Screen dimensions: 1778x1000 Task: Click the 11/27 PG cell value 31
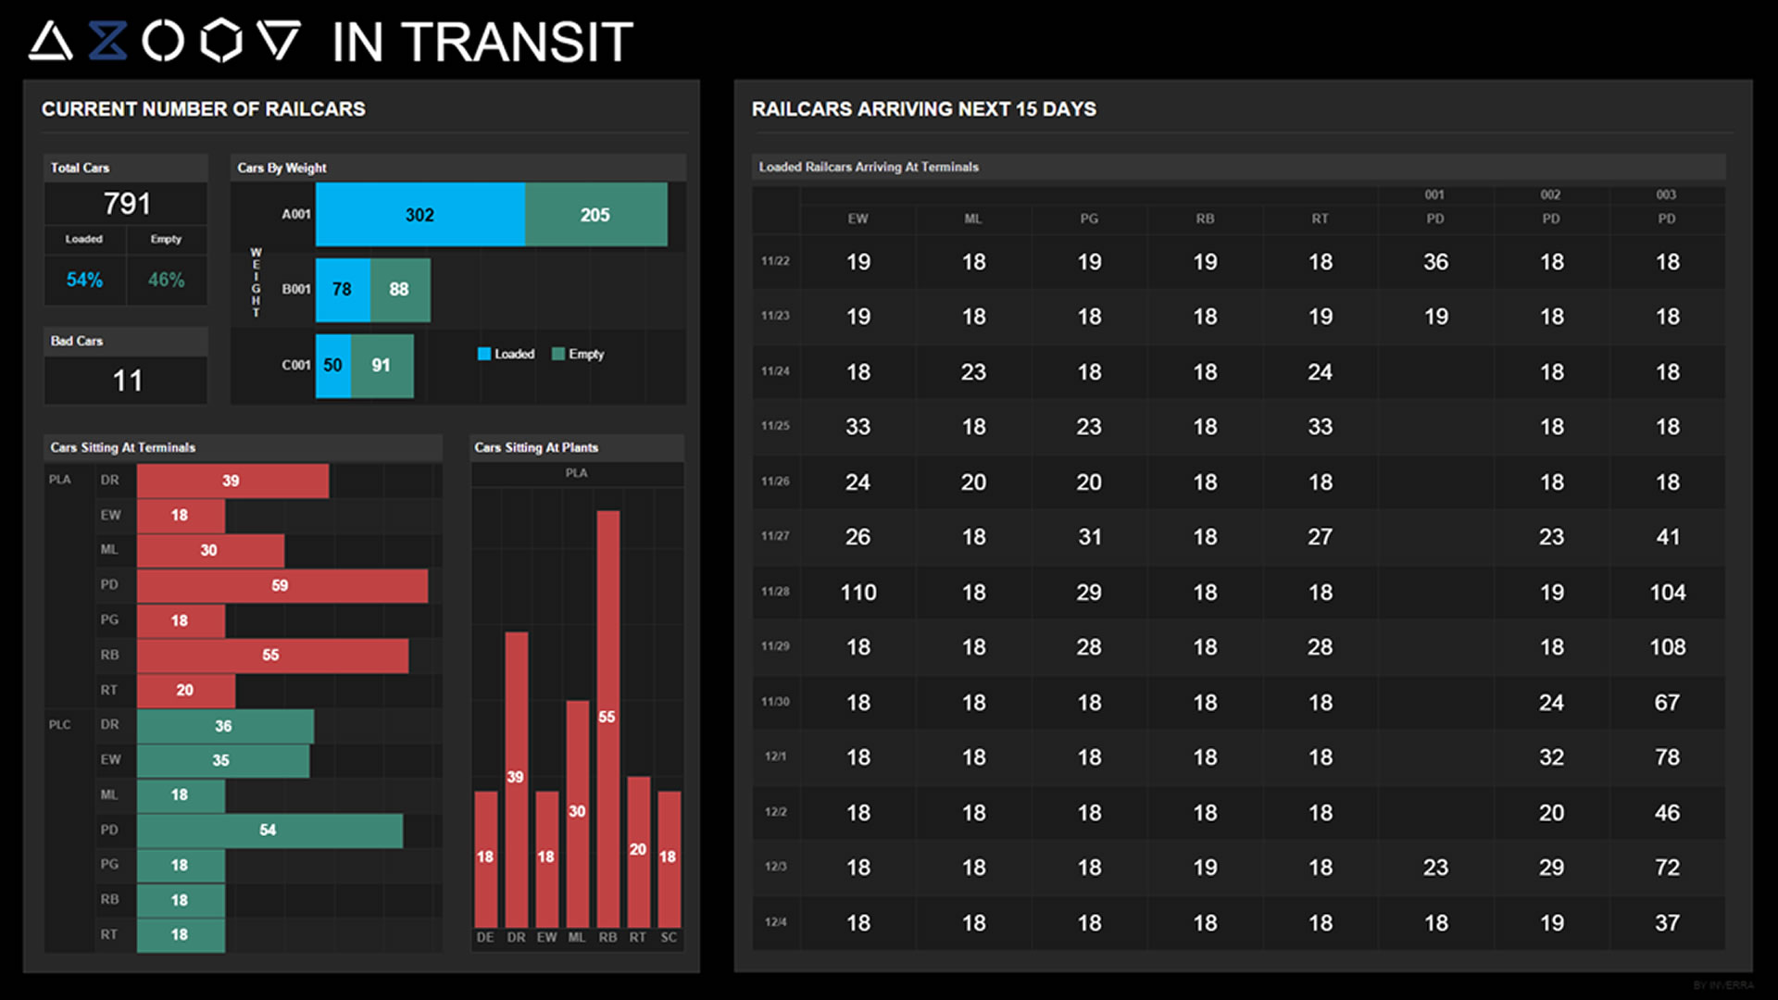[x=1089, y=537]
